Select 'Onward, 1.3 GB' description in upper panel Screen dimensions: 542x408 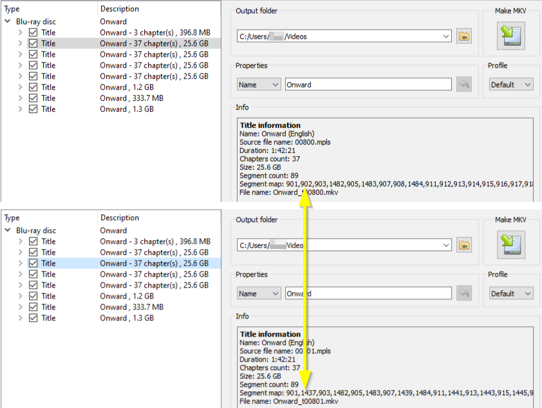point(127,109)
